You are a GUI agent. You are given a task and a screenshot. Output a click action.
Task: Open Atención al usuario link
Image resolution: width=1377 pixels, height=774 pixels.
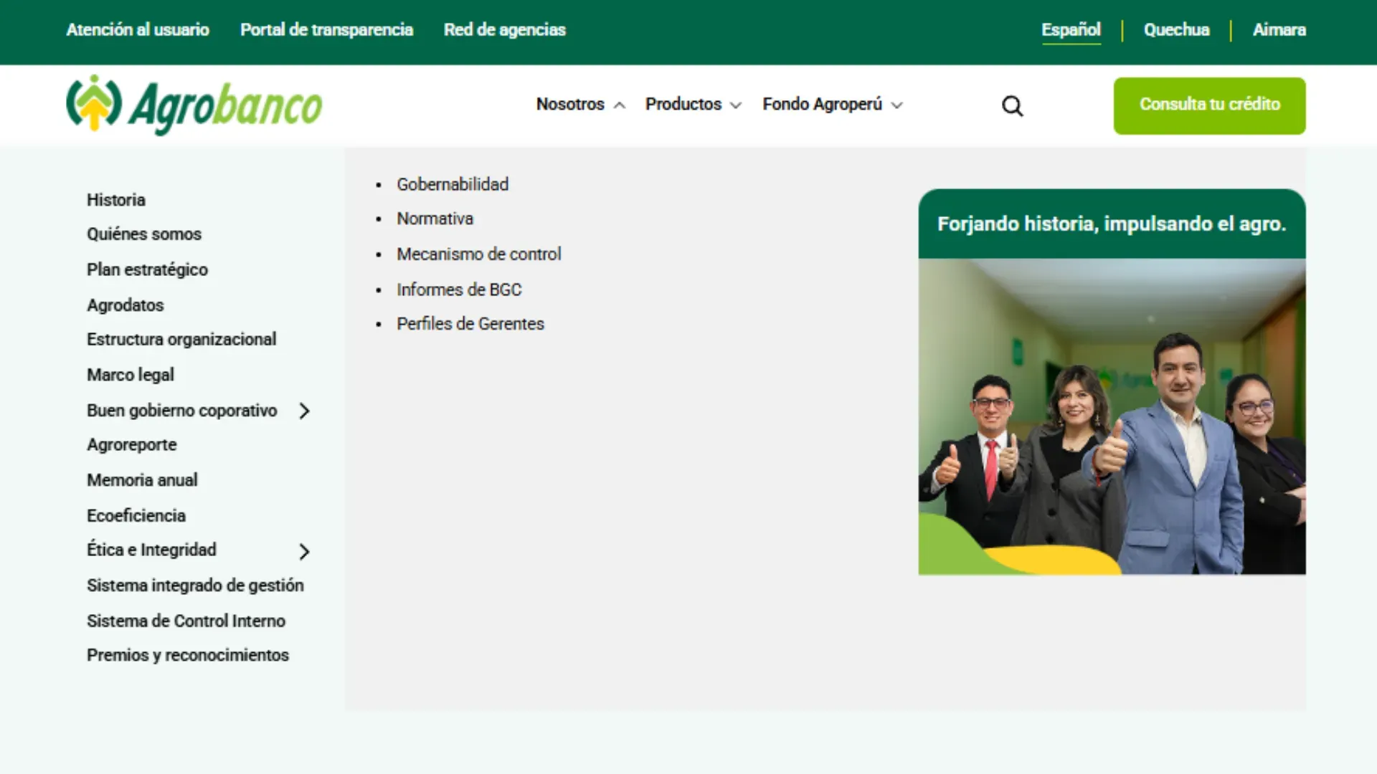coord(138,30)
